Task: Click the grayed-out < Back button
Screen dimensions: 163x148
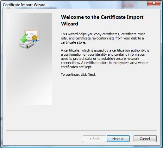Action: 94,138
